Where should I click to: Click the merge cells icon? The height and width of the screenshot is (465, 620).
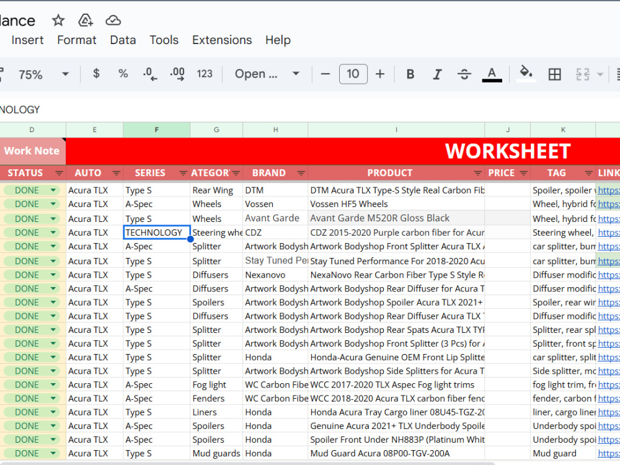(x=582, y=74)
